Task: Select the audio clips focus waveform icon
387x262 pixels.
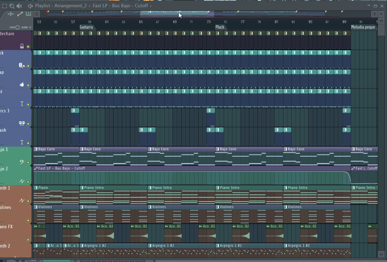Action: coord(11,14)
